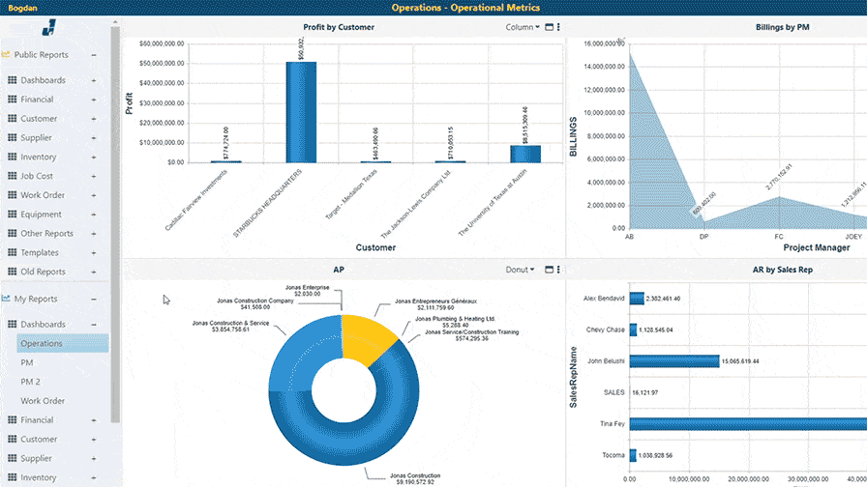Viewport: 867px width, 487px height.
Task: Click the grid icon beside Equipment
Action: (13, 215)
